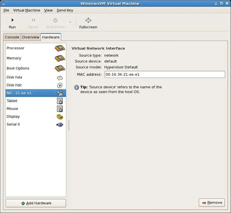Click inside the MAC address field
Screen dimensions: 231x213
coord(164,74)
